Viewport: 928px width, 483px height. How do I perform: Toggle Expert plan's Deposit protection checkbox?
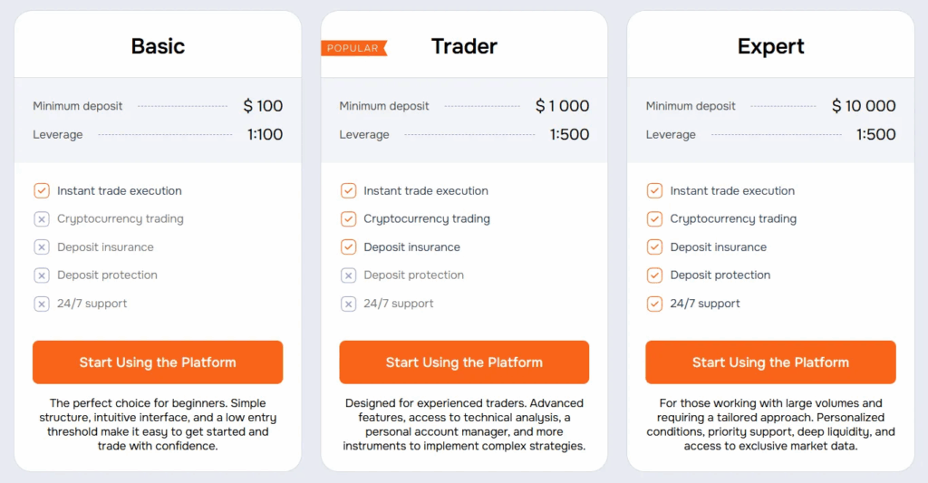coord(654,275)
